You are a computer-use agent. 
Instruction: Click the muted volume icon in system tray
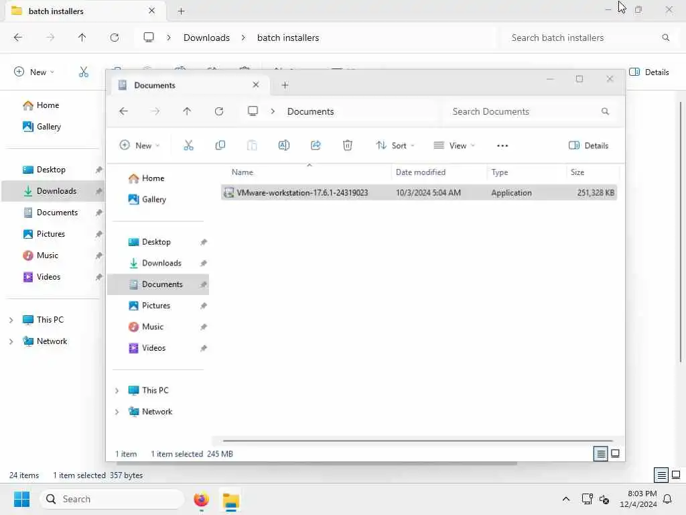click(x=604, y=499)
